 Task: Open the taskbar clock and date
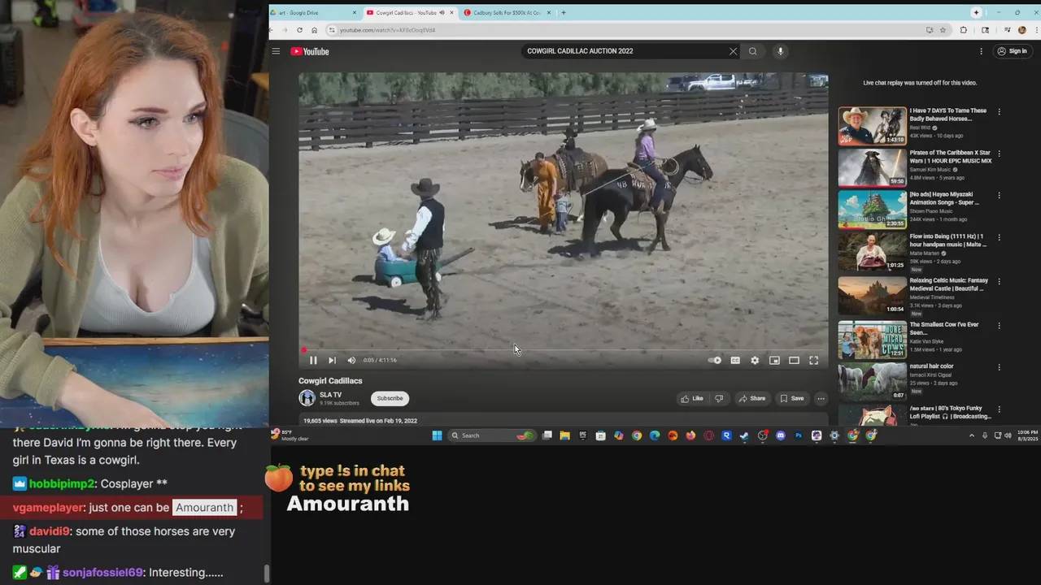coord(1026,435)
